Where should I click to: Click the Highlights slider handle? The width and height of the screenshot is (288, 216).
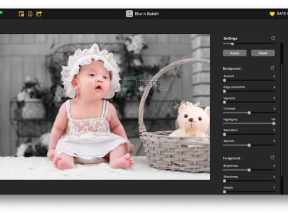click(x=274, y=123)
